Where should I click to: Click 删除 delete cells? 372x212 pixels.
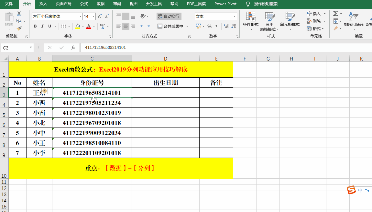pyautogui.click(x=314, y=21)
